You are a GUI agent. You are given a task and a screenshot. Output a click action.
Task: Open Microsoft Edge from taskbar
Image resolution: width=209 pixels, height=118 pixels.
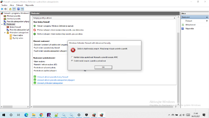(26, 115)
